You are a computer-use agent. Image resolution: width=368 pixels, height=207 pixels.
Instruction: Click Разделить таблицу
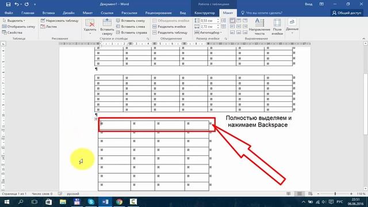pyautogui.click(x=170, y=33)
